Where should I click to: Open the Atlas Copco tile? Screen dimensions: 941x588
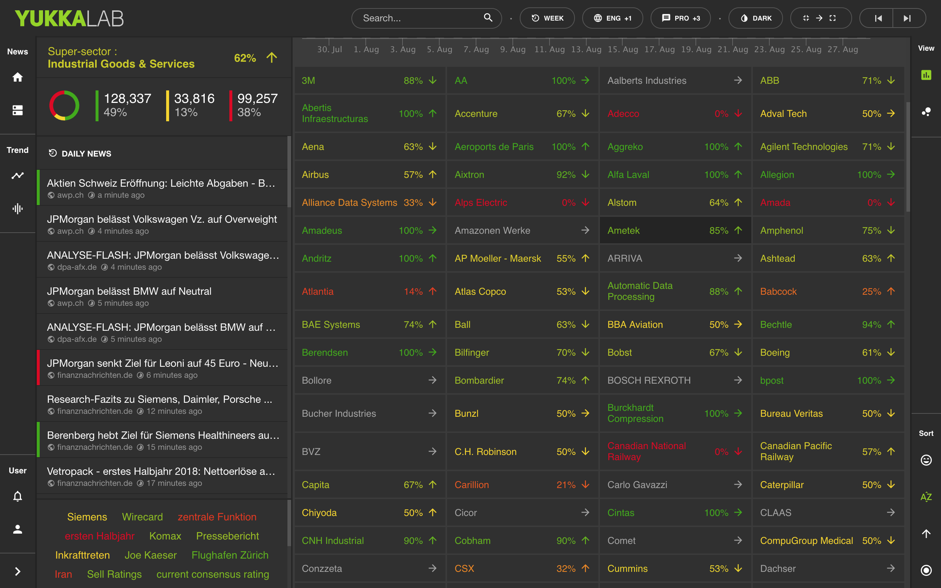(x=523, y=291)
